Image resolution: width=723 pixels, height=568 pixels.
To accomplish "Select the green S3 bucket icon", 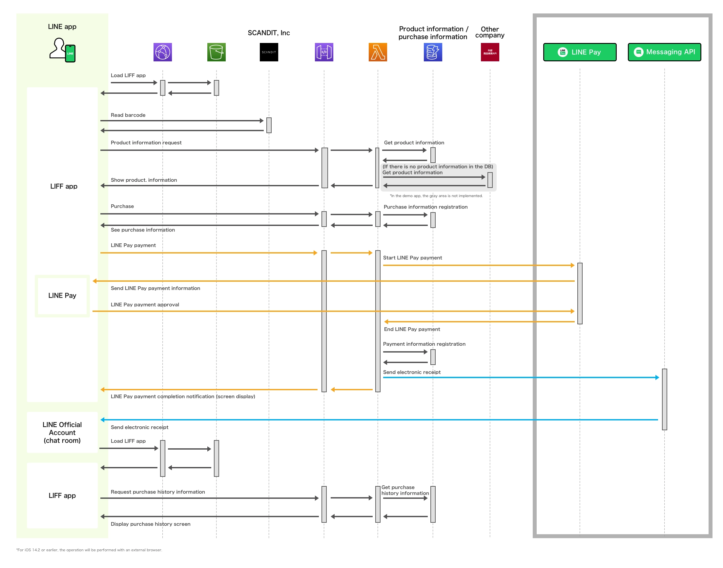I will tap(216, 52).
